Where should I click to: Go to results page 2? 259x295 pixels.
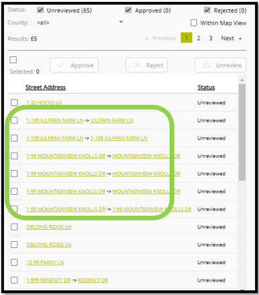(x=198, y=38)
